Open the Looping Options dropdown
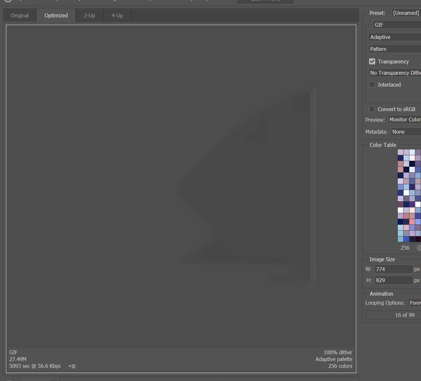The image size is (421, 381). pos(415,303)
